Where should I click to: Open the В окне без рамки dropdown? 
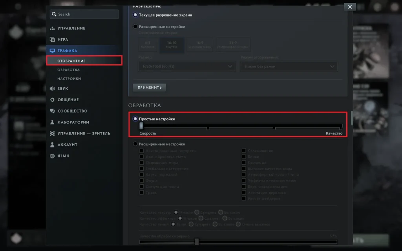289,67
